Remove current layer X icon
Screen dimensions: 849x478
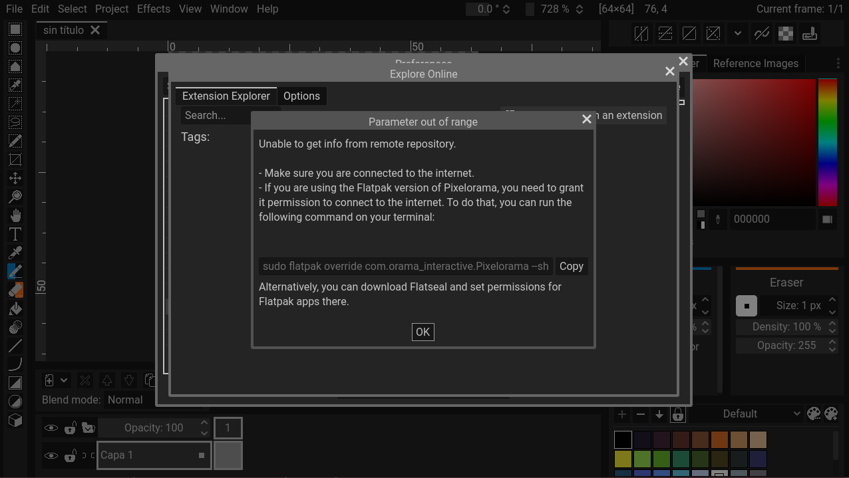(85, 380)
